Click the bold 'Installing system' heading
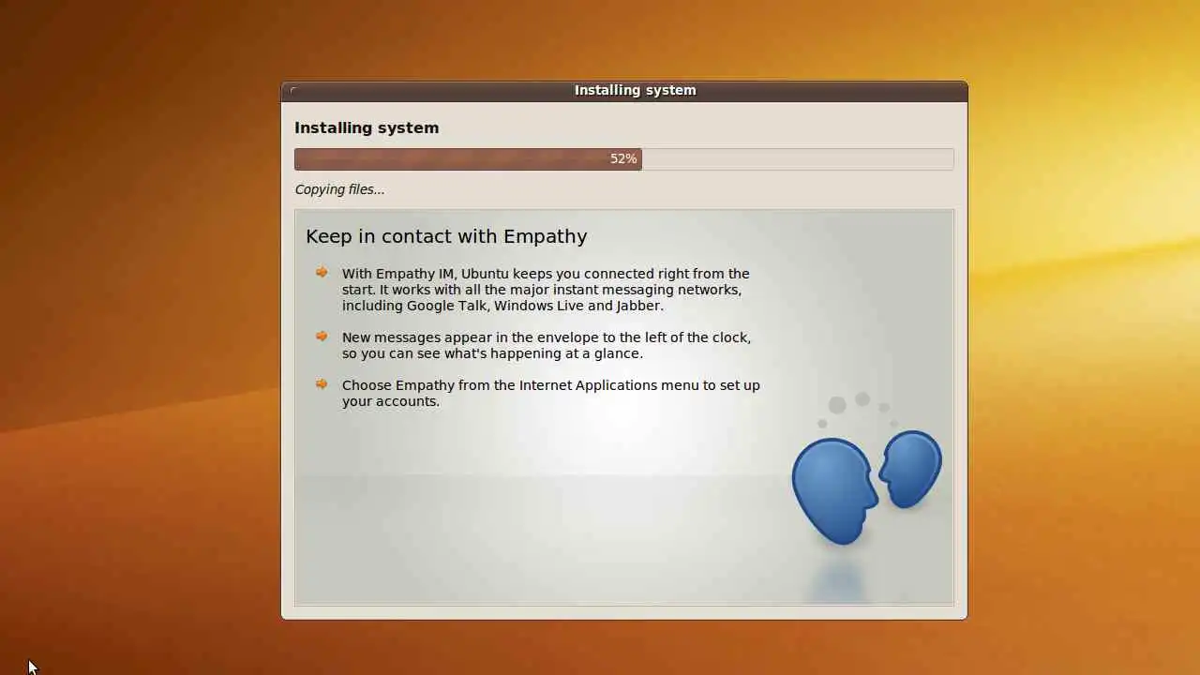1200x675 pixels. tap(367, 128)
